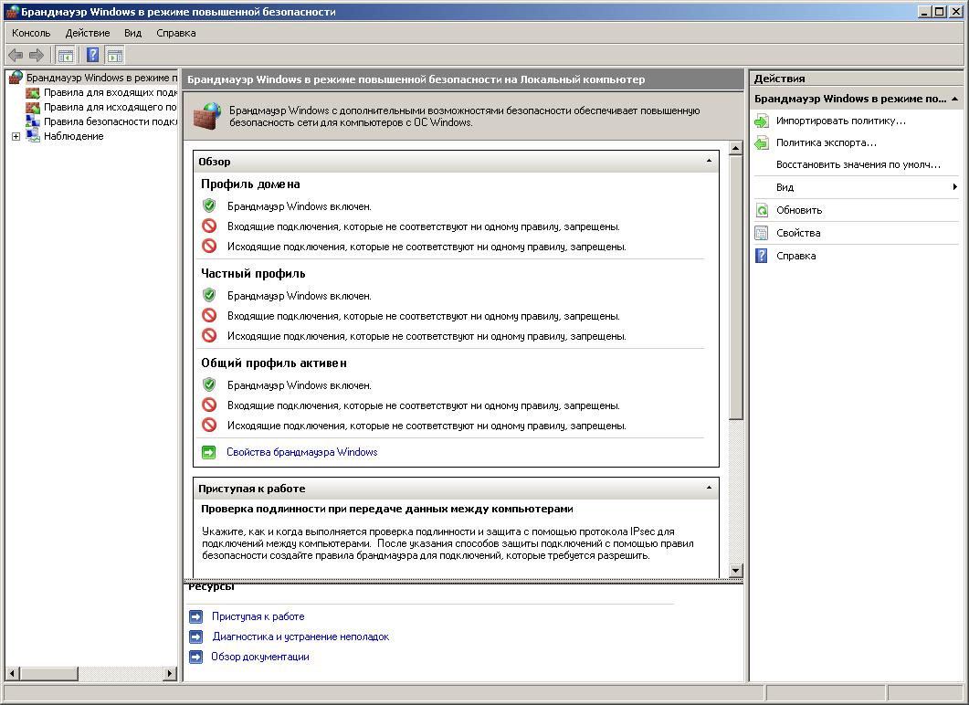Collapse the Обзор section with its arrow
969x705 pixels.
(709, 161)
